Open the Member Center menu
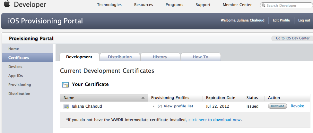This screenshot has height=133, width=313. click(237, 5)
